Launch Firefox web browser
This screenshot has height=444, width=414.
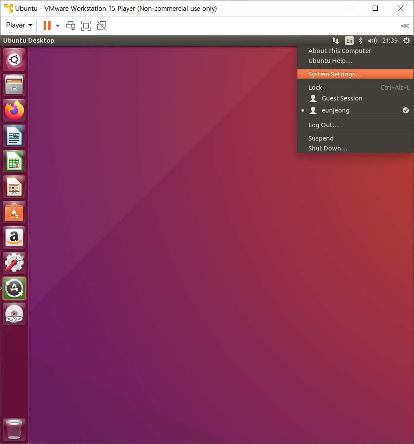click(14, 110)
